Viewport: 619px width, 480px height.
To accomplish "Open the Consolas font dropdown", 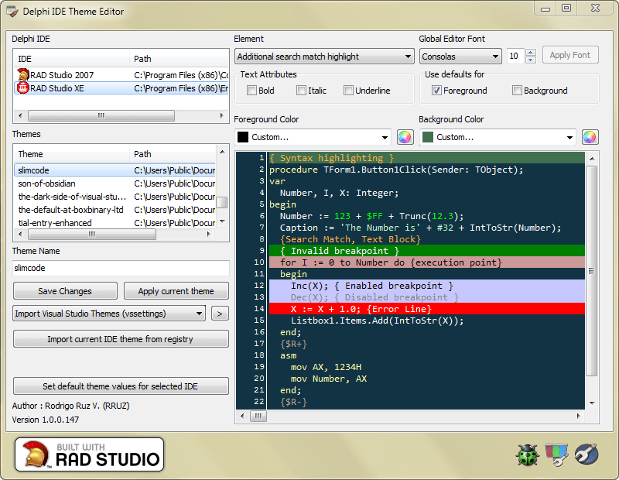I will [x=460, y=57].
